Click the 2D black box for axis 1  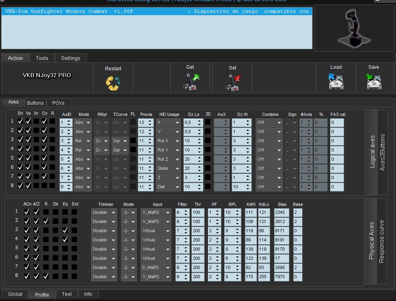point(208,122)
